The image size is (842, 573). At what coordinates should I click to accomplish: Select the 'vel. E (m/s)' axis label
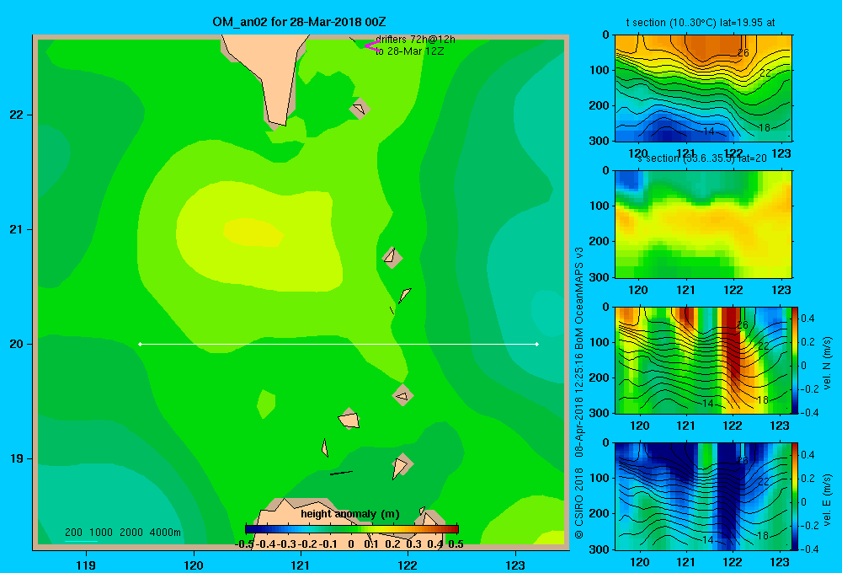(827, 500)
